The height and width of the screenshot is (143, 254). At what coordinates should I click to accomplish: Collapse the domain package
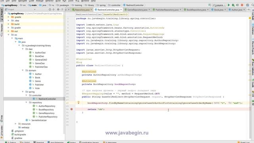23,70
